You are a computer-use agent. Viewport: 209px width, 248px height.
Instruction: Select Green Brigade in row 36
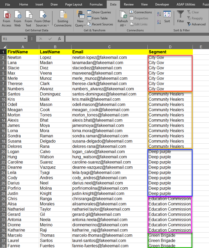[x=170, y=235]
